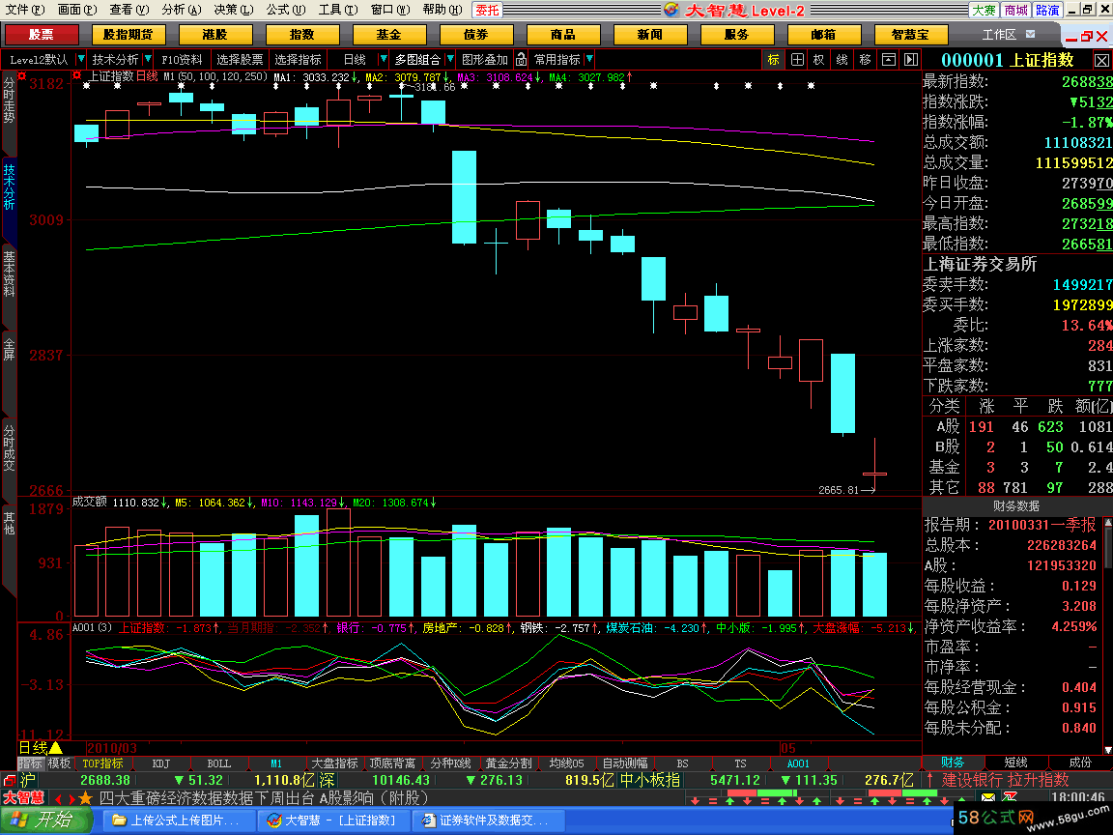Toggle the side info panel play-bar icon
The width and height of the screenshot is (1113, 835).
[911, 60]
